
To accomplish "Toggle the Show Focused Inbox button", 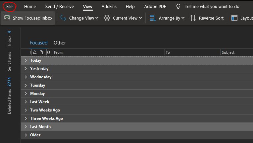I will click(x=28, y=18).
